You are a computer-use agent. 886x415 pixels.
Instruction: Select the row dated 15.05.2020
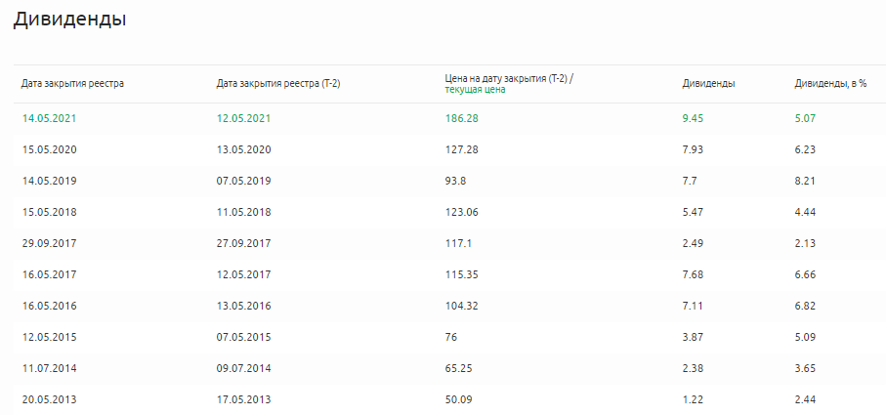[x=49, y=149]
